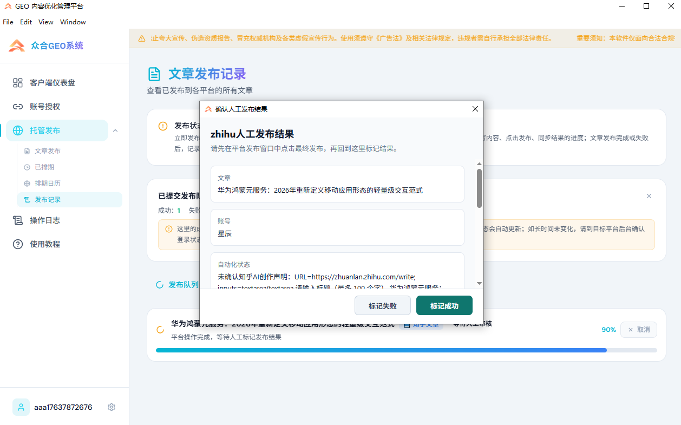This screenshot has width=681, height=425.
Task: Click the 使用教程 help icon
Action: pyautogui.click(x=18, y=244)
